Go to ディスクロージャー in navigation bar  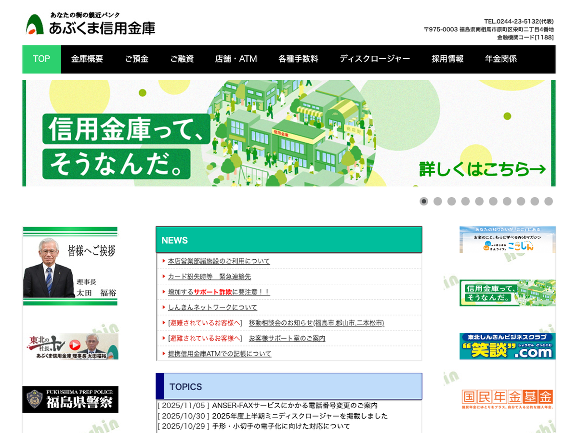click(x=375, y=59)
